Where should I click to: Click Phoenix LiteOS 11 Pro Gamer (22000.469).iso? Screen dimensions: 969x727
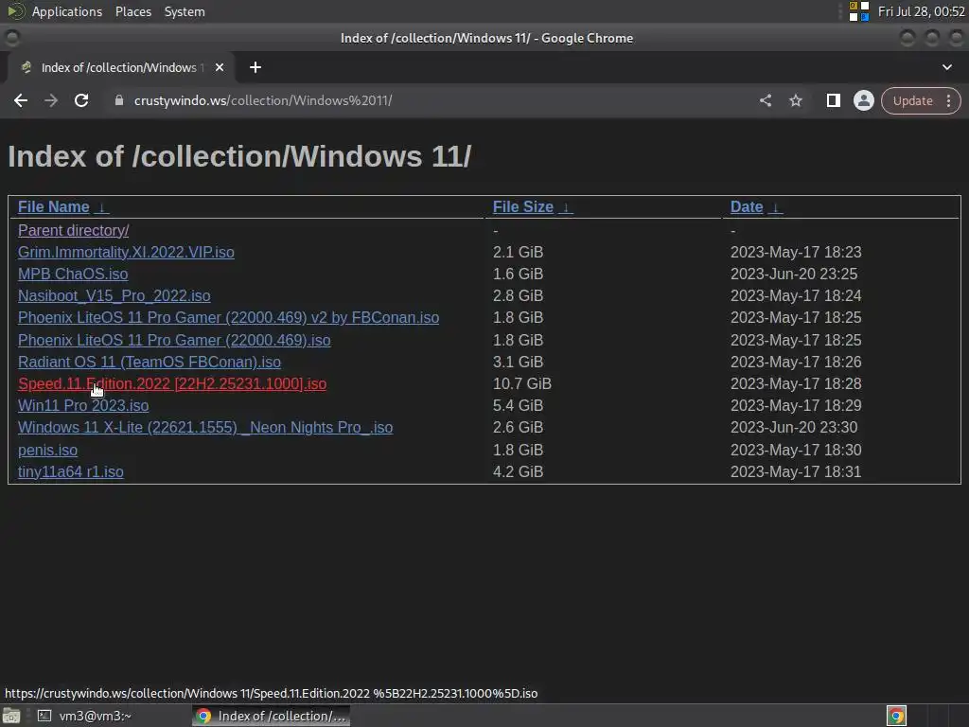pos(174,340)
